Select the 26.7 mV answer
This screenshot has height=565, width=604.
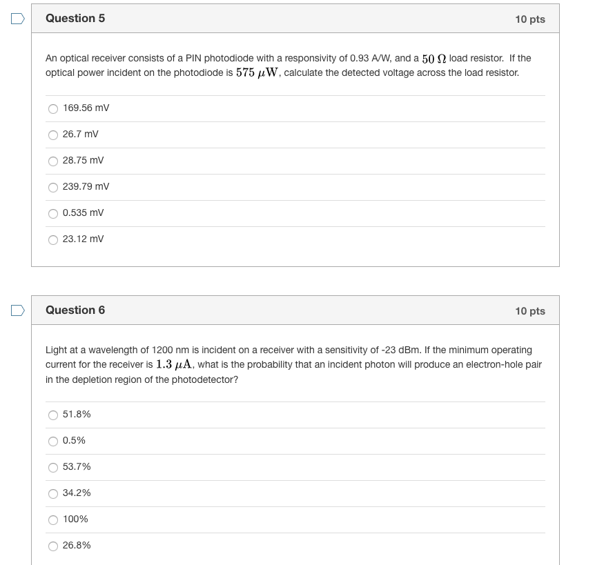click(x=53, y=135)
